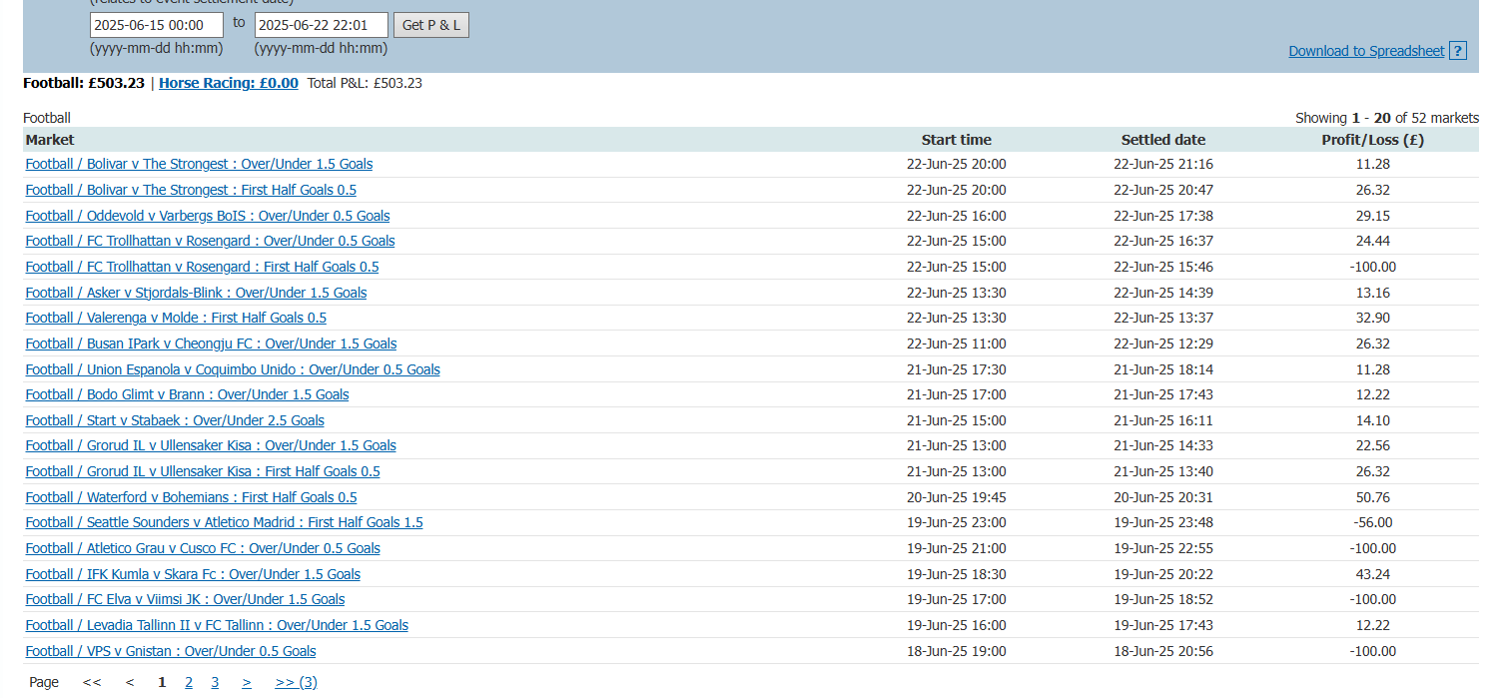Viewport: 1502px width, 698px height.
Task: Click the end date input field
Action: point(322,25)
